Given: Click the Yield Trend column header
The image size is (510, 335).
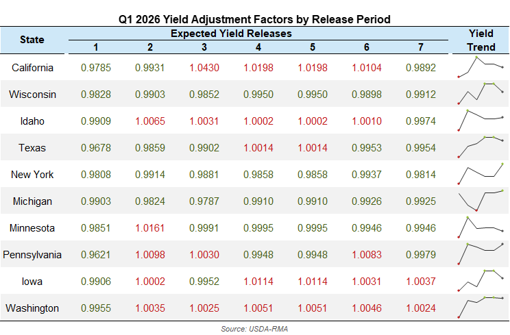Looking at the screenshot, I should pyautogui.click(x=481, y=40).
